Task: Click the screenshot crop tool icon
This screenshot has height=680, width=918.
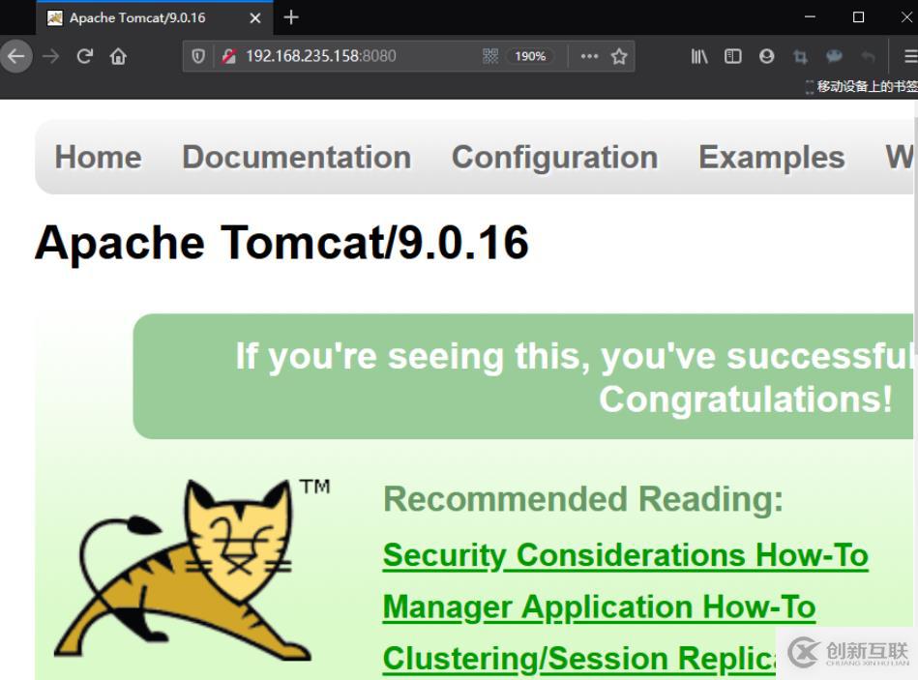Action: tap(800, 57)
